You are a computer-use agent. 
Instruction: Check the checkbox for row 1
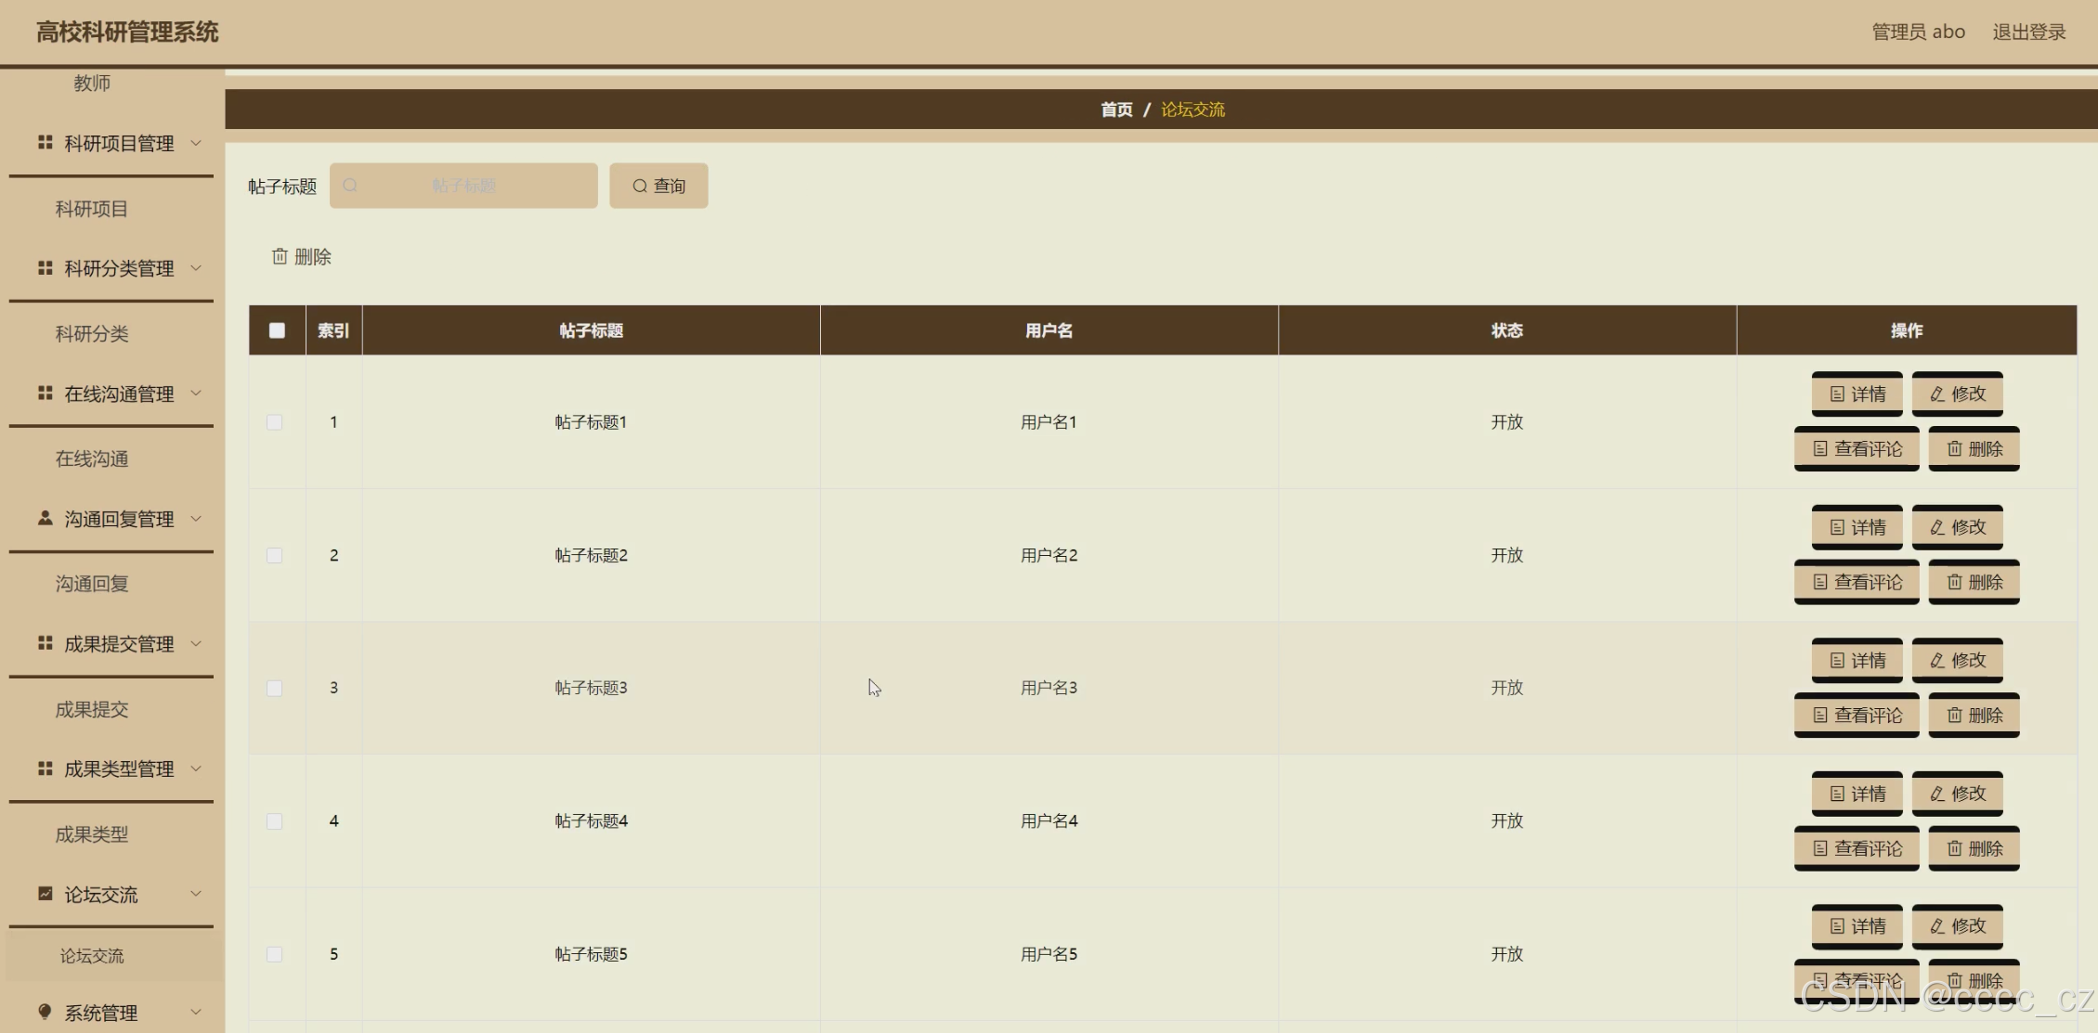pyautogui.click(x=275, y=422)
